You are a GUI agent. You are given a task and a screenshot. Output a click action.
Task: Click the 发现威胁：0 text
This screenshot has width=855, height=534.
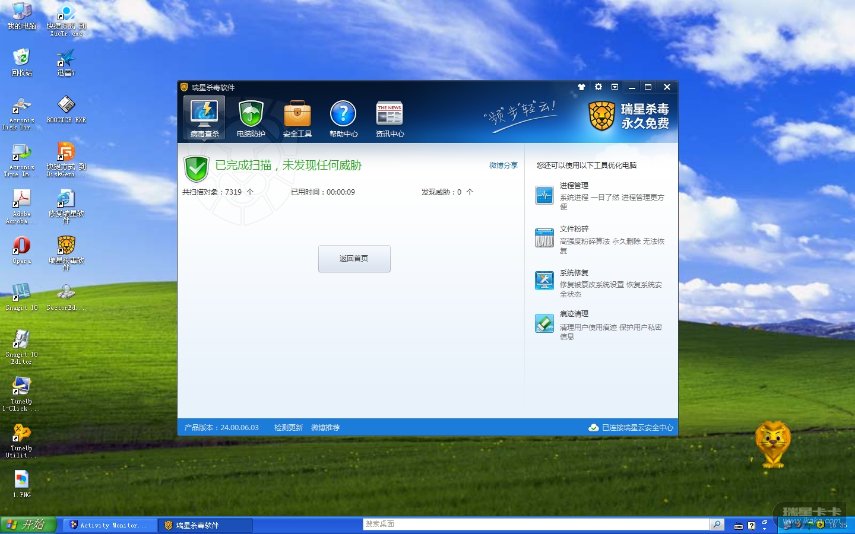(448, 192)
